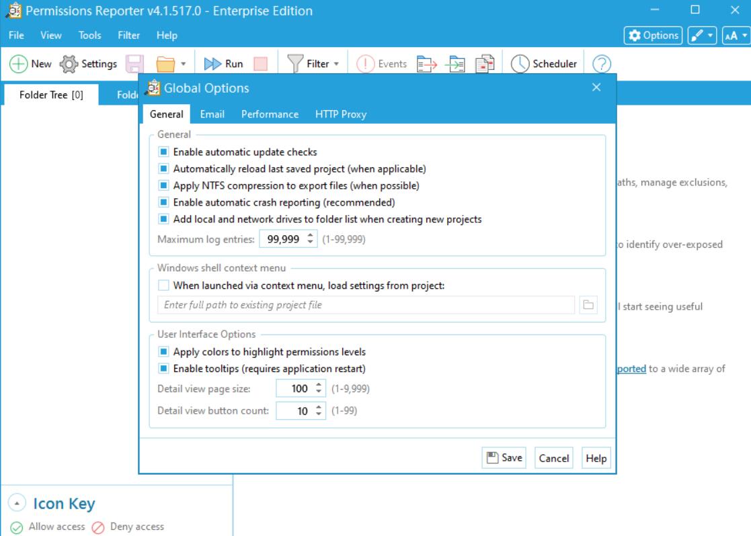The width and height of the screenshot is (751, 536).
Task: Browse for project file folder icon
Action: point(588,305)
